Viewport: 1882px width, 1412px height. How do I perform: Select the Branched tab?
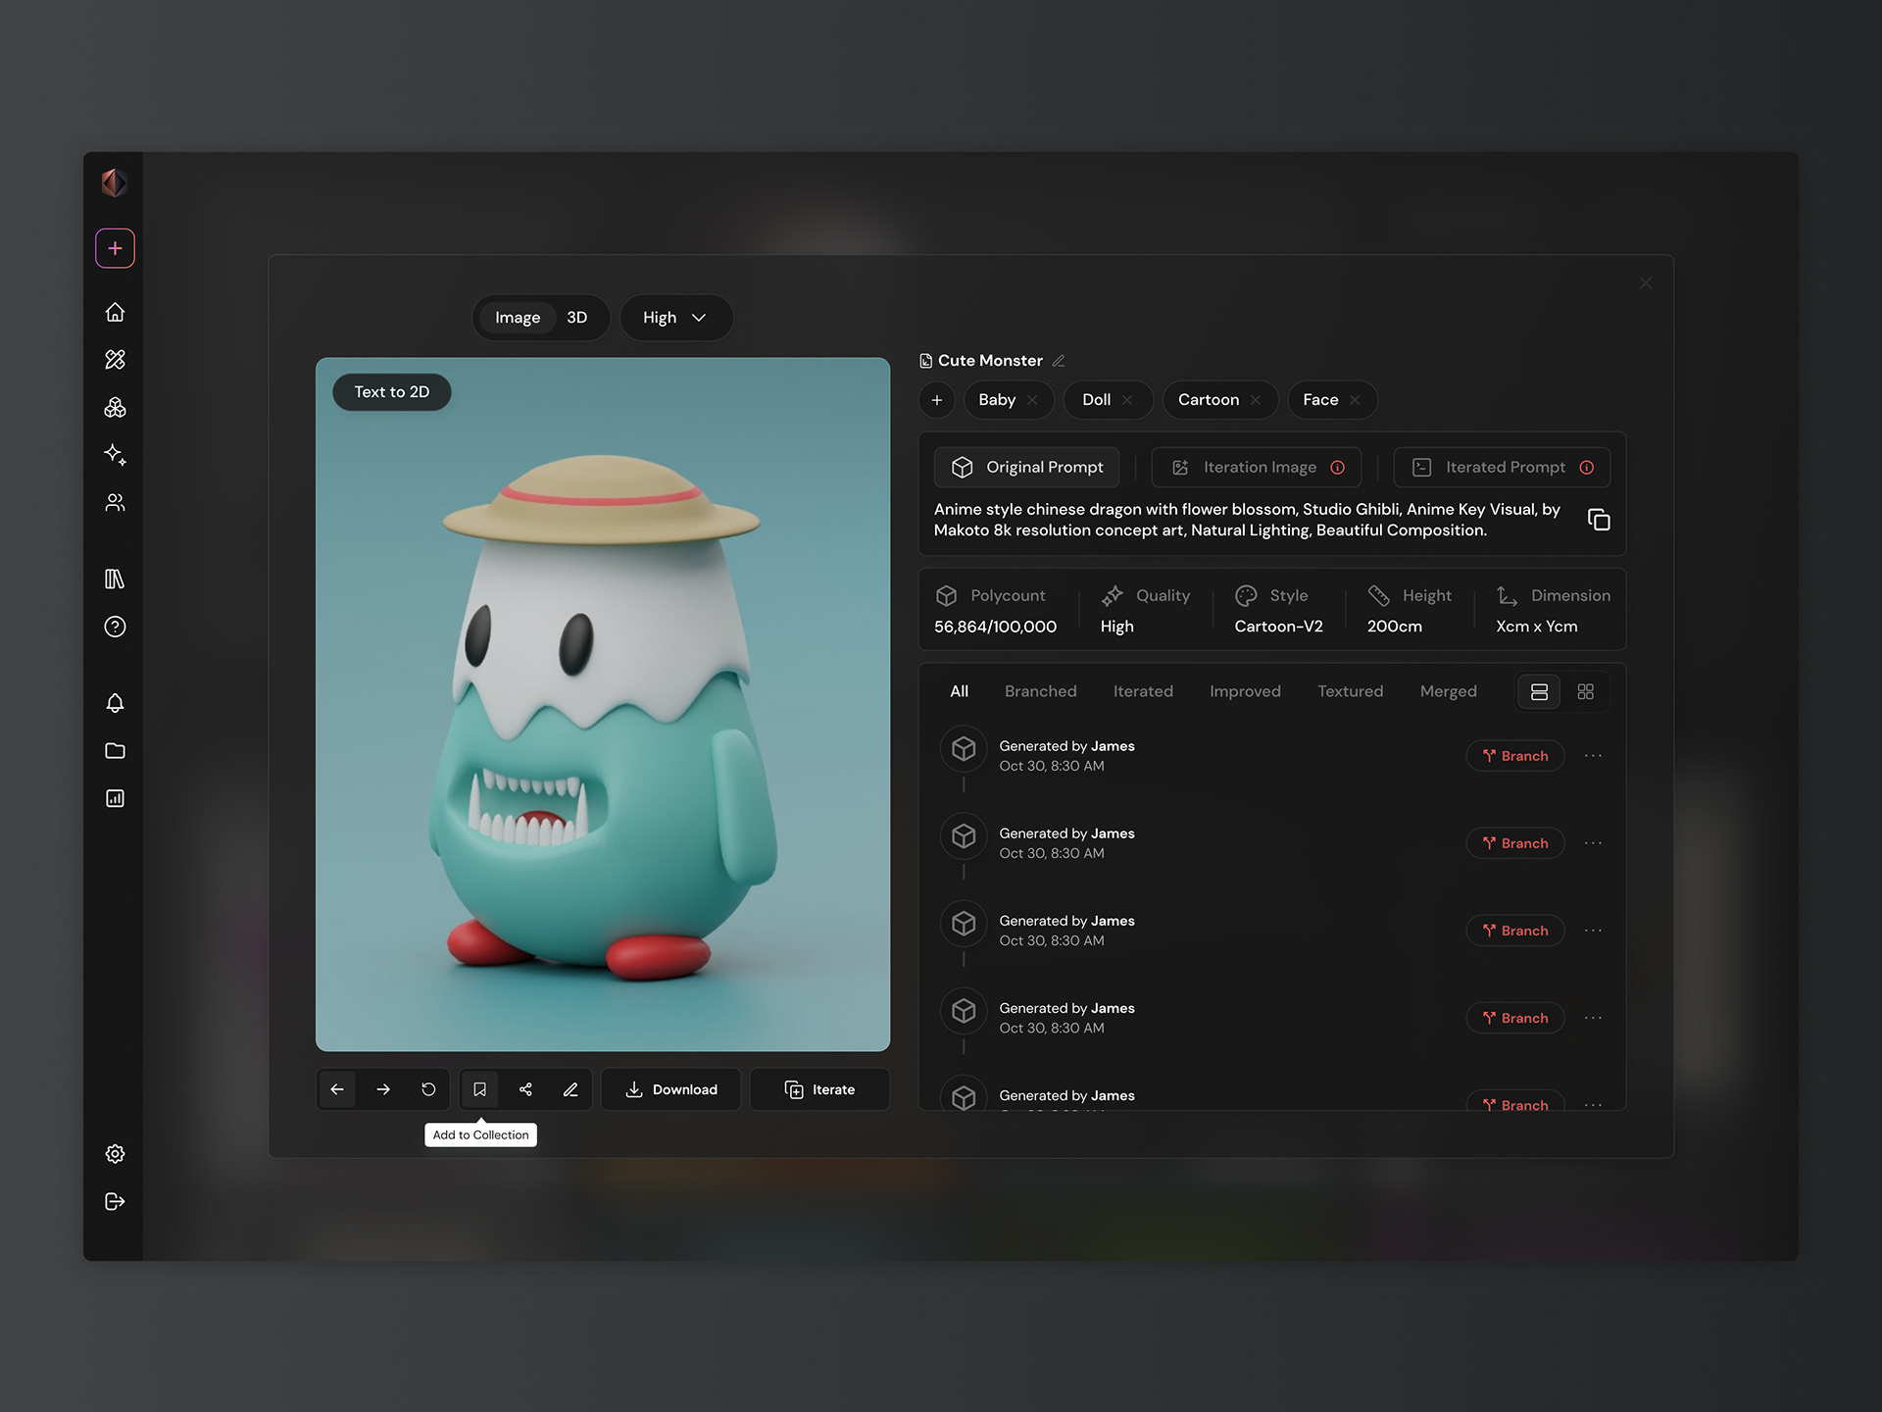(x=1040, y=692)
